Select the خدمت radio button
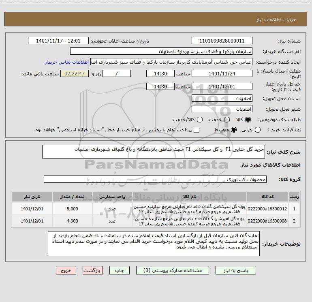The width and height of the screenshot is (312, 302). click(x=227, y=120)
